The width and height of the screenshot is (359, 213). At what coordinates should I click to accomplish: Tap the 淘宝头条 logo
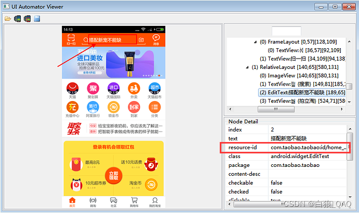(x=74, y=129)
